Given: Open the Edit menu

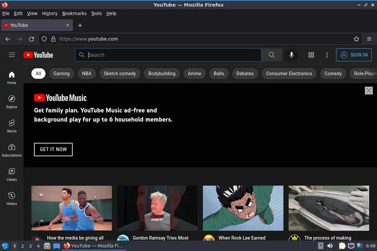Looking at the screenshot, I should click(x=18, y=13).
